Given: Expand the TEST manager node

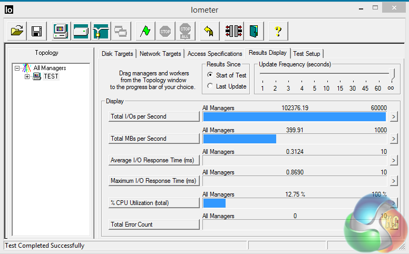Looking at the screenshot, I should pyautogui.click(x=27, y=76).
